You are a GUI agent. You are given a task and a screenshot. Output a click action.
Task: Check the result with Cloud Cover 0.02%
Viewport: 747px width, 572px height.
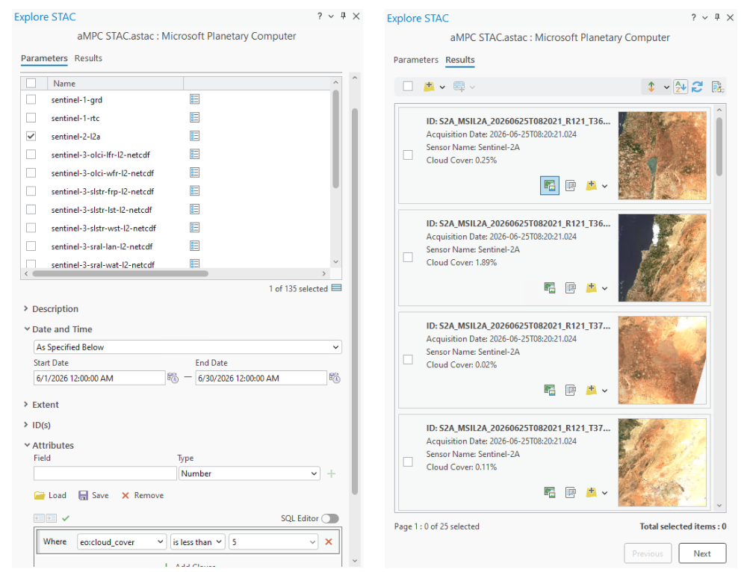click(x=408, y=360)
